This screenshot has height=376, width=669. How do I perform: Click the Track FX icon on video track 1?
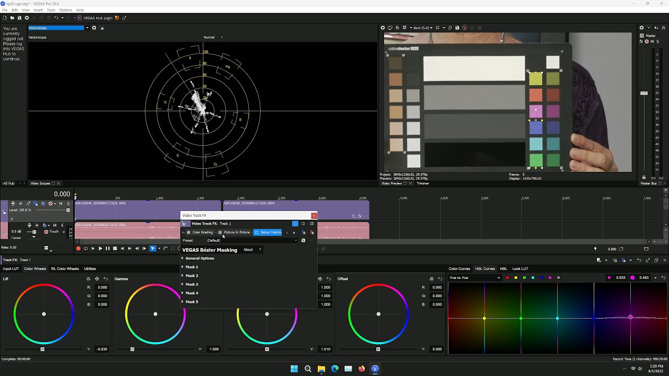(43, 204)
